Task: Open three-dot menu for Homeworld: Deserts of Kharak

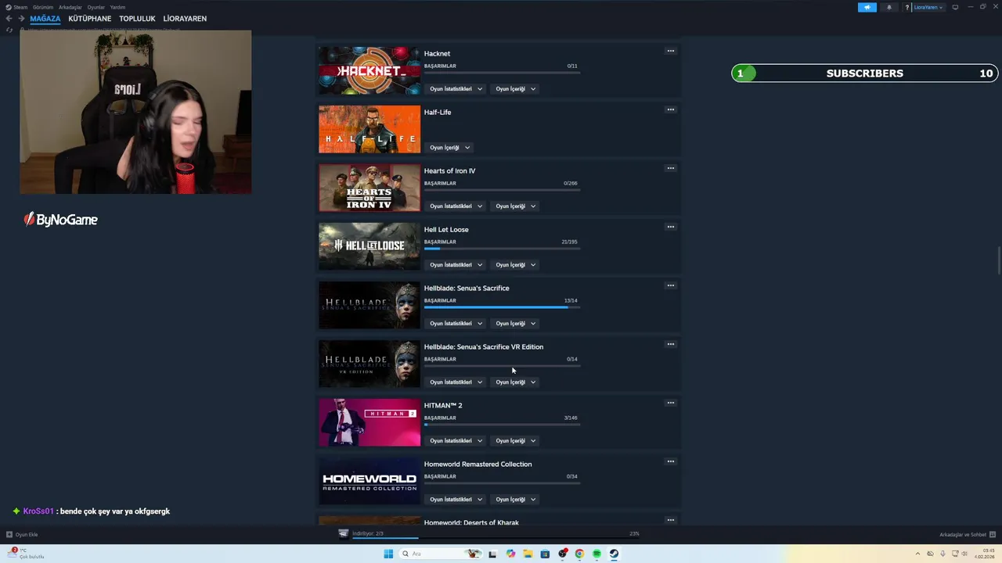Action: (670, 520)
